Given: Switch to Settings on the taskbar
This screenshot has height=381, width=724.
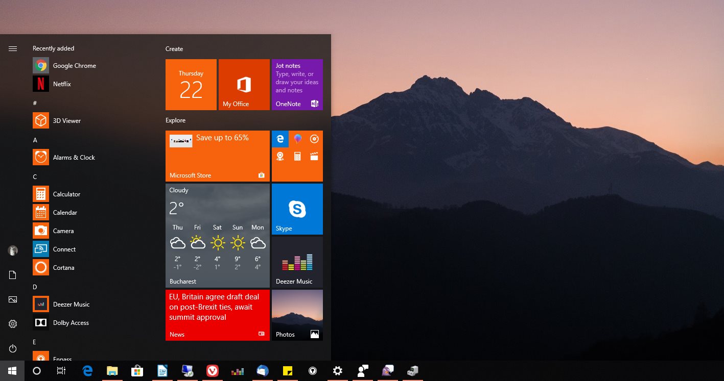Looking at the screenshot, I should tap(338, 371).
